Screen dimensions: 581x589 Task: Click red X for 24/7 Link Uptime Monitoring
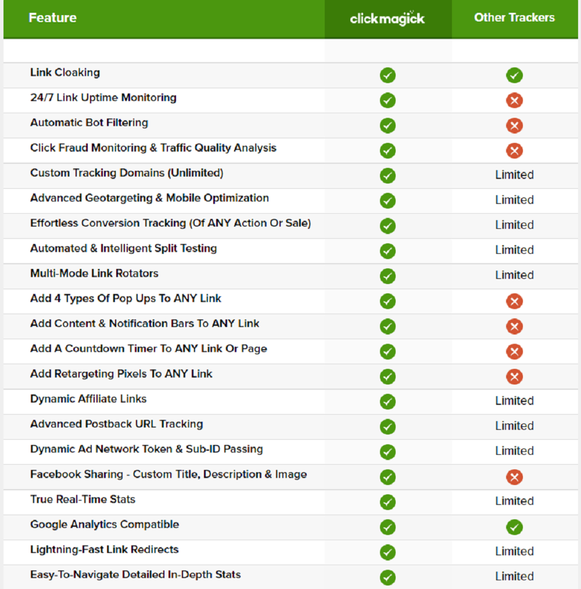pos(514,100)
